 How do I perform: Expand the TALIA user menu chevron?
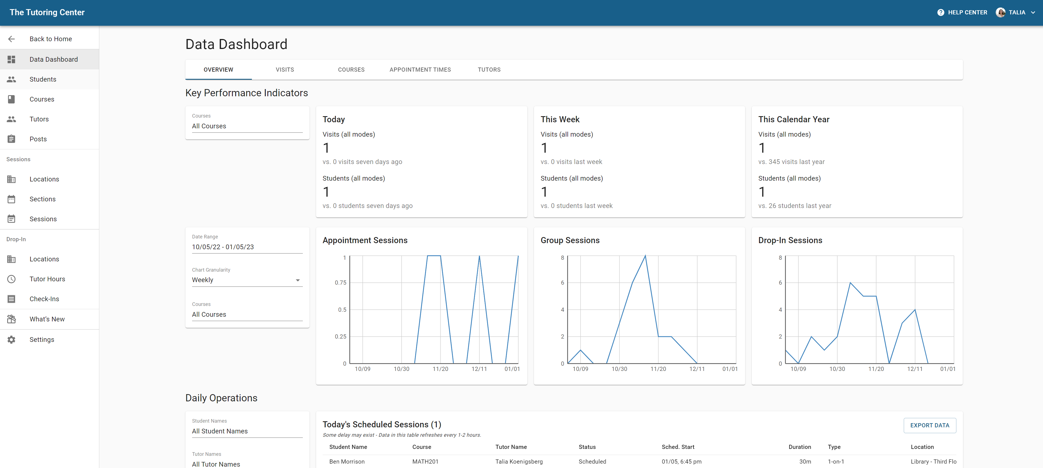point(1033,12)
